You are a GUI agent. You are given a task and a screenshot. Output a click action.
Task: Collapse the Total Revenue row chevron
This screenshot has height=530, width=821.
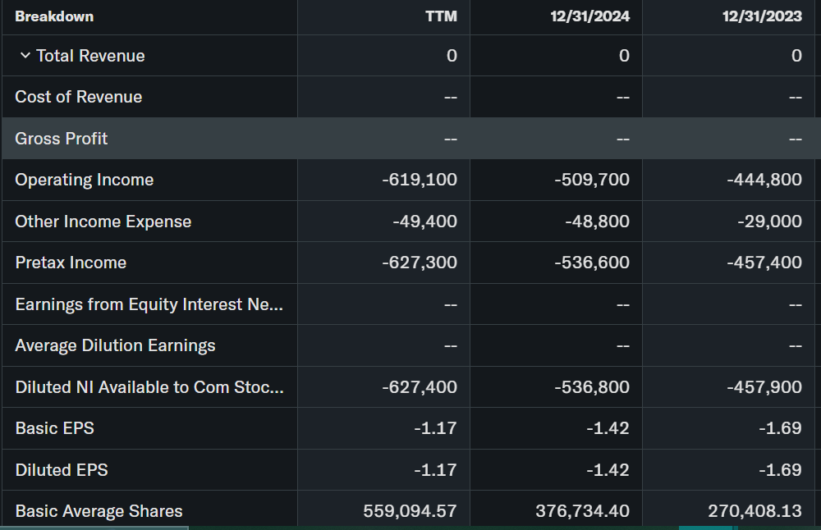(x=25, y=56)
